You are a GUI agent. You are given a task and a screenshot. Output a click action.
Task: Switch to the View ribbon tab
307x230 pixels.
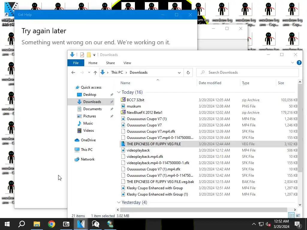point(127,63)
